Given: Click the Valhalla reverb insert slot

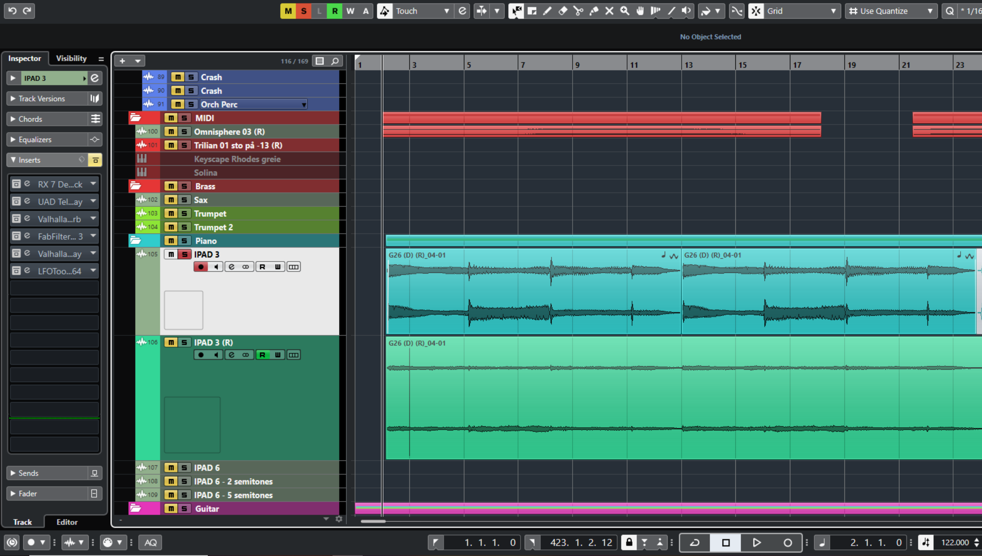Looking at the screenshot, I should click(59, 219).
